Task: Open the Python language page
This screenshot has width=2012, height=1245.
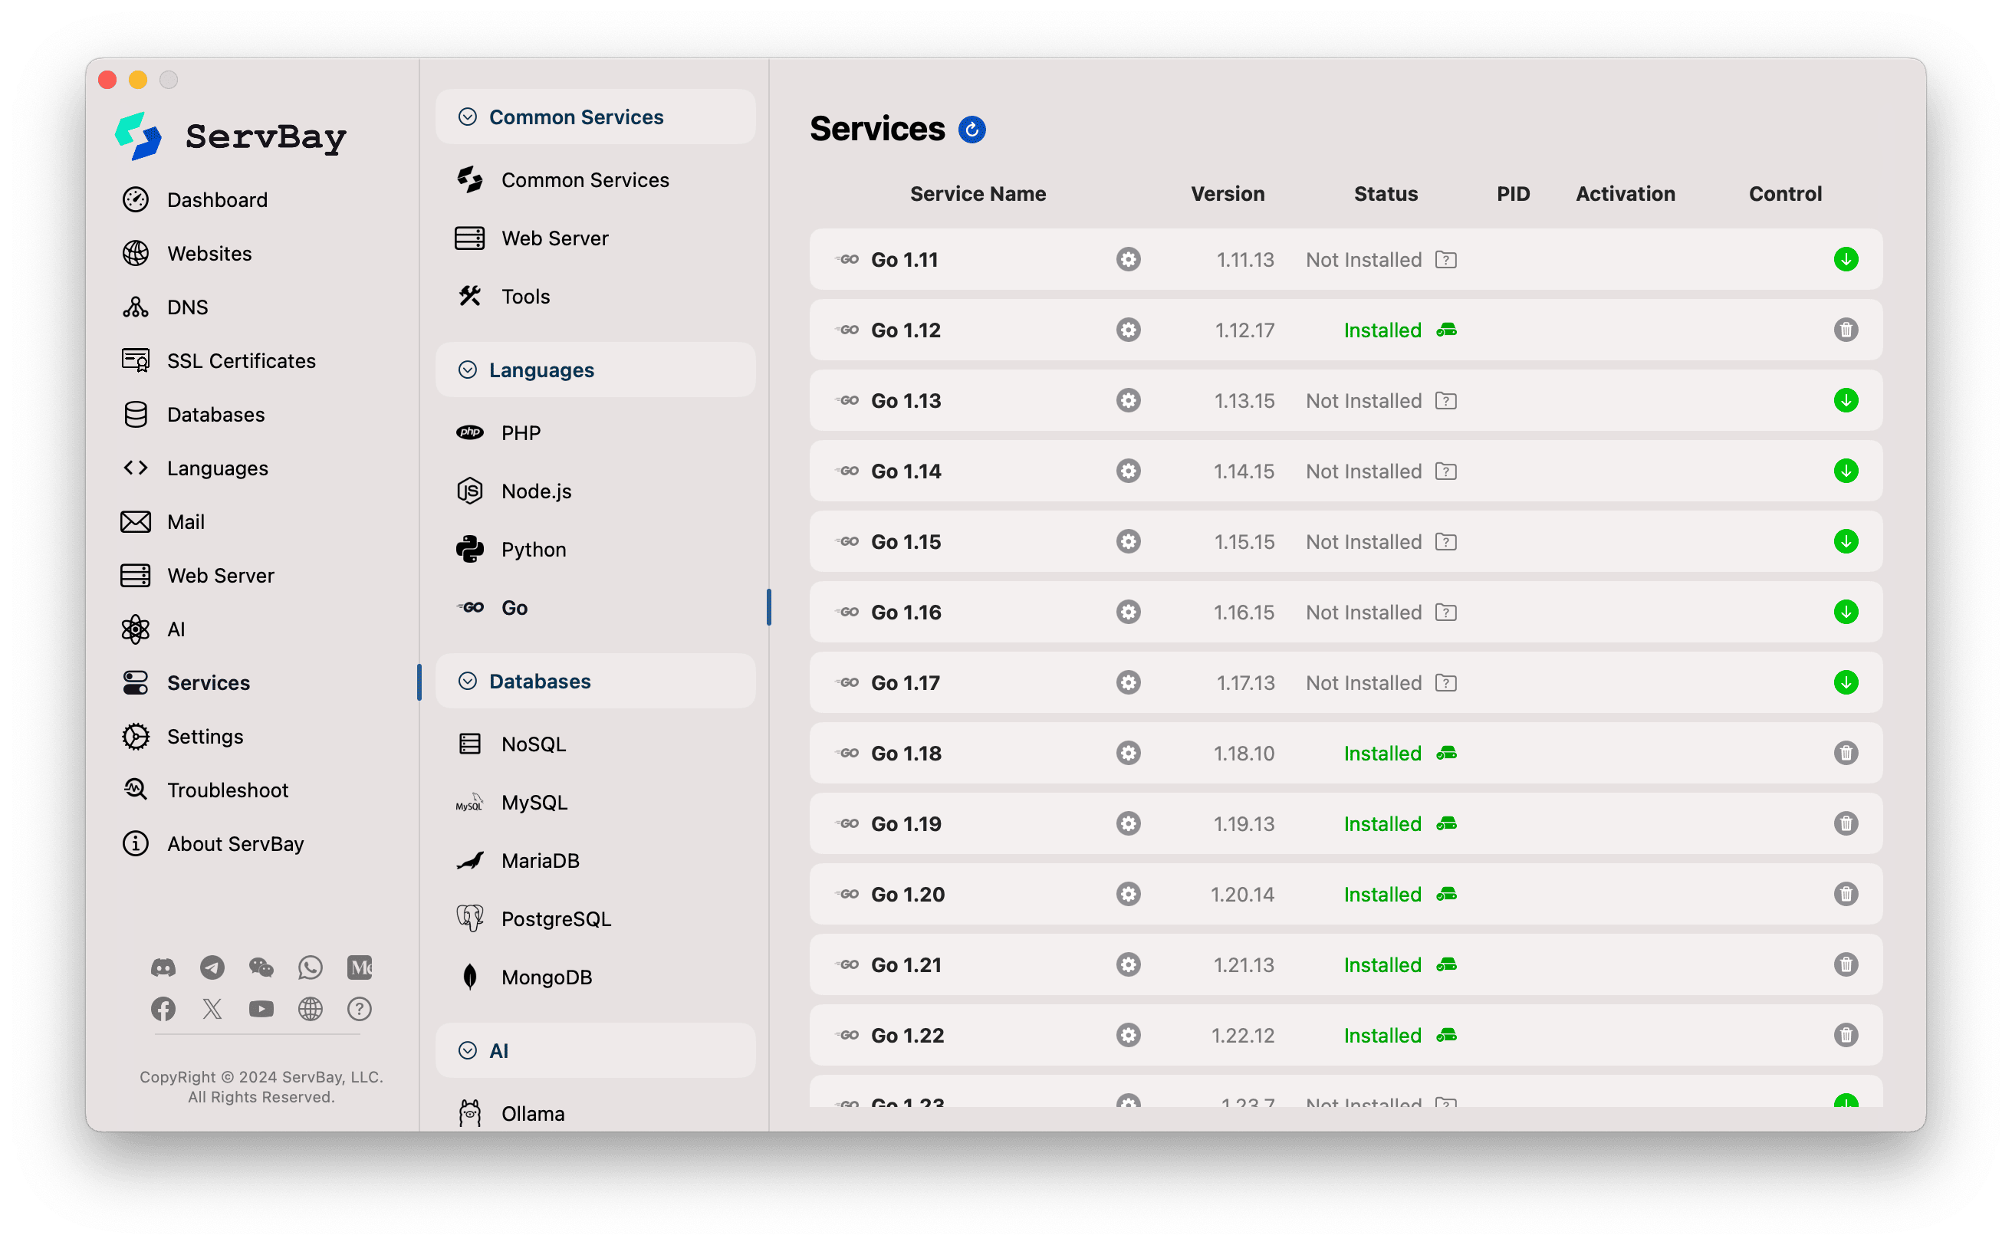Action: coord(532,548)
